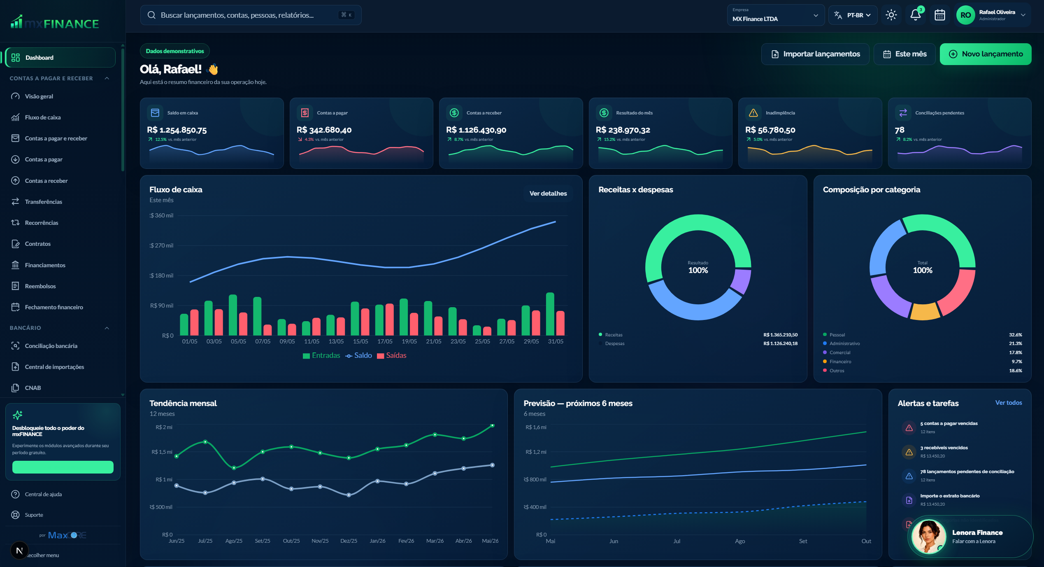Click the '5 contas a pagar vencidas' alert icon
1044x567 pixels.
(x=909, y=428)
